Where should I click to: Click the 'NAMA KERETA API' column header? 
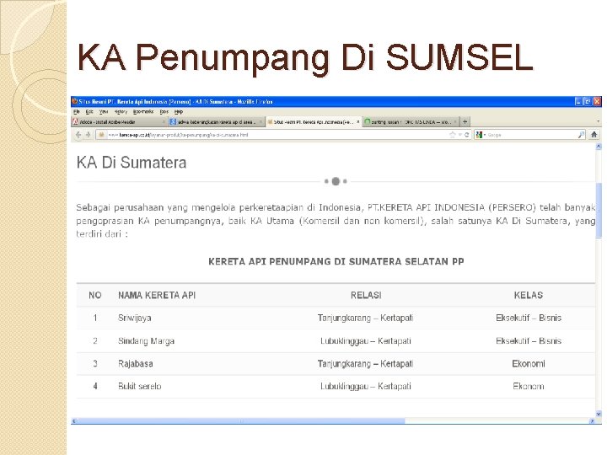point(157,295)
